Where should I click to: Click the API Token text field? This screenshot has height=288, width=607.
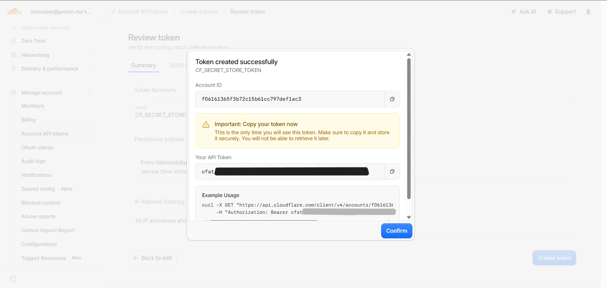tap(290, 171)
